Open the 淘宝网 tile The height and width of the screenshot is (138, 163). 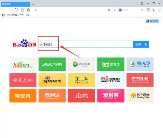point(23,96)
